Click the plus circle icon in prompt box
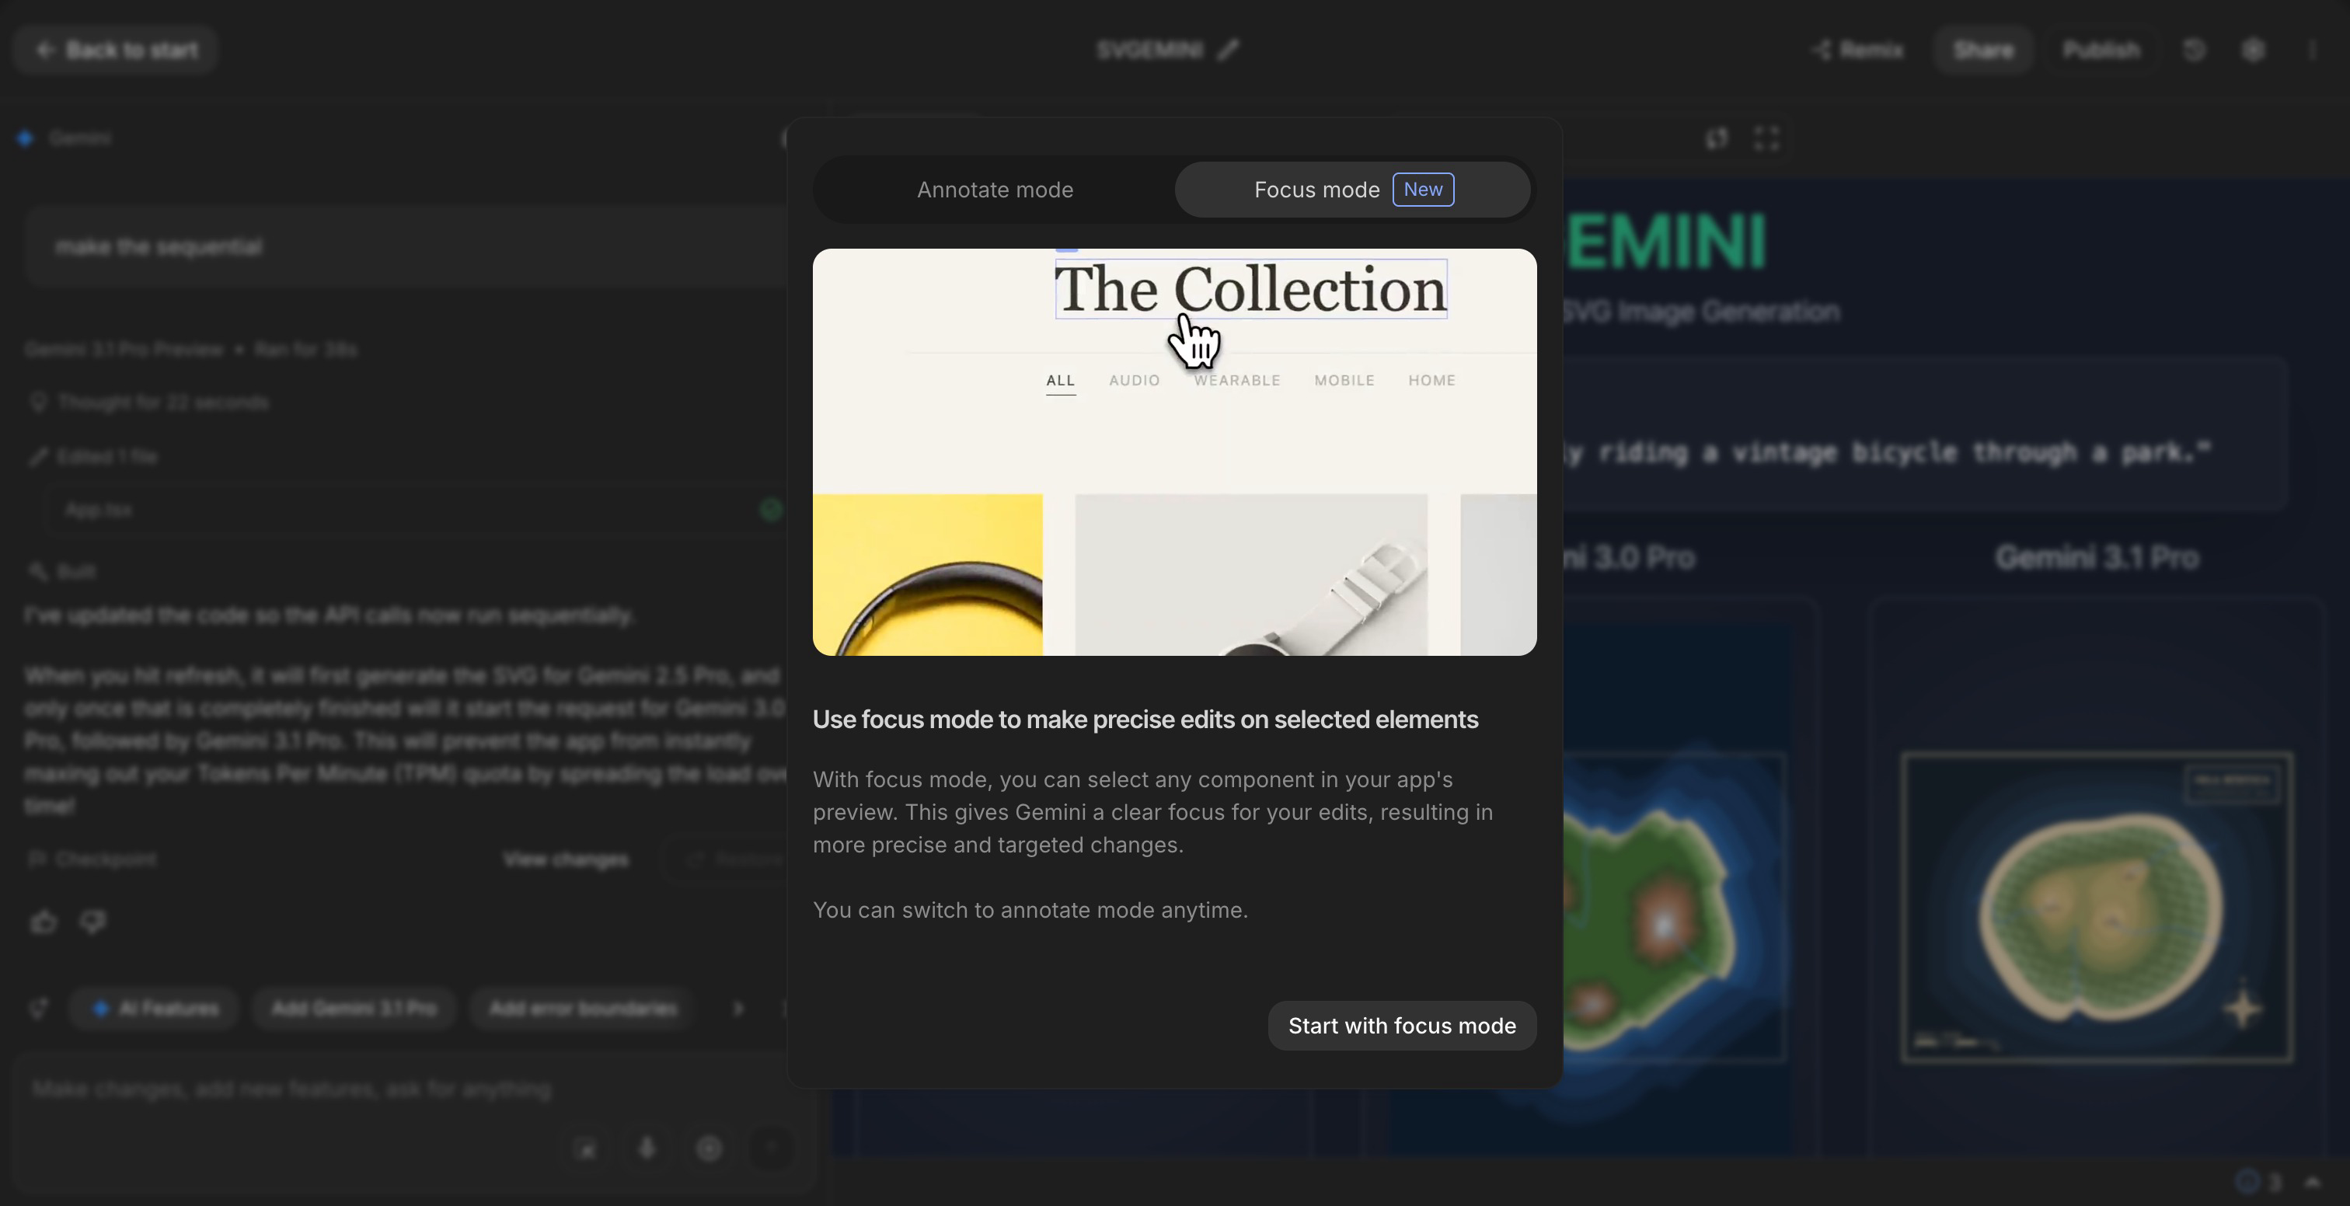 click(709, 1148)
